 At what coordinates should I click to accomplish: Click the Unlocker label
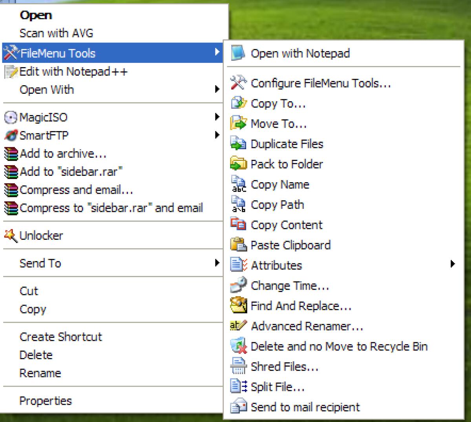[41, 236]
